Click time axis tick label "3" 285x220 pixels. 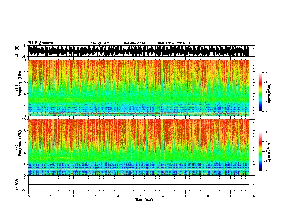click(x=96, y=196)
